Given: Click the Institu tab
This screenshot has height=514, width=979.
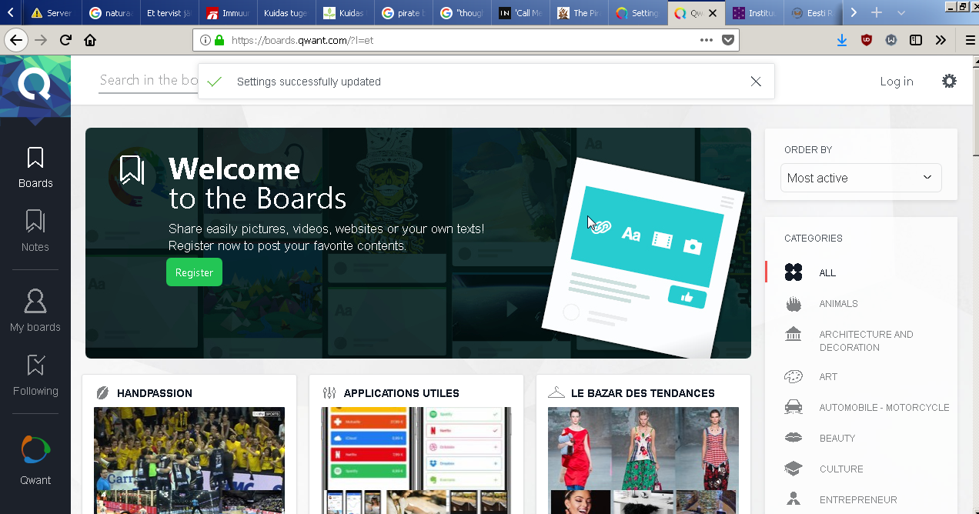Looking at the screenshot, I should pos(753,13).
